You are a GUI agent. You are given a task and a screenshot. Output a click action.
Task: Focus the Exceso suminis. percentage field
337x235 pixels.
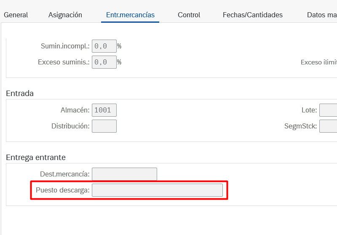[104, 62]
